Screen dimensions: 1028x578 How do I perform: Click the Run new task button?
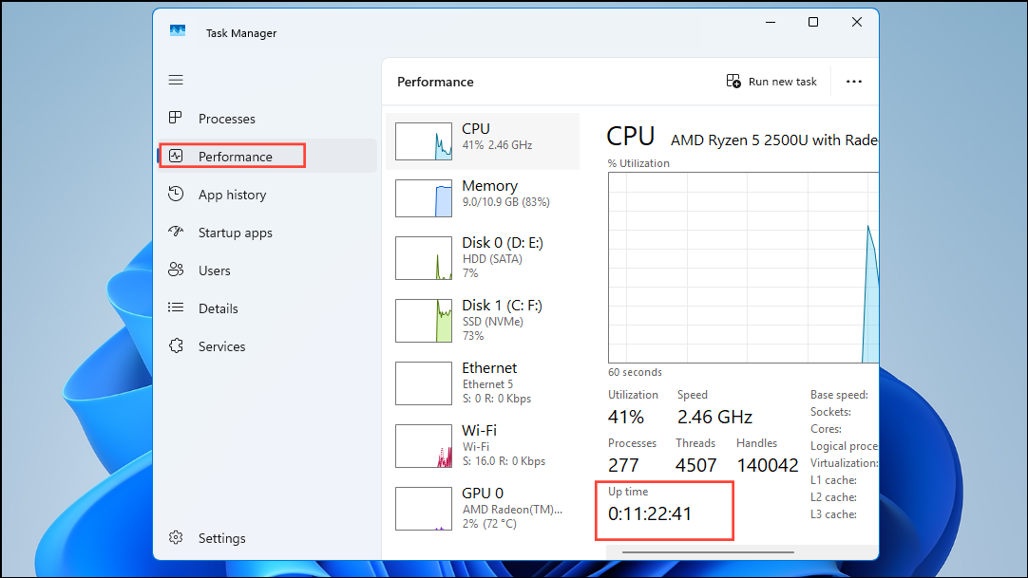(771, 82)
